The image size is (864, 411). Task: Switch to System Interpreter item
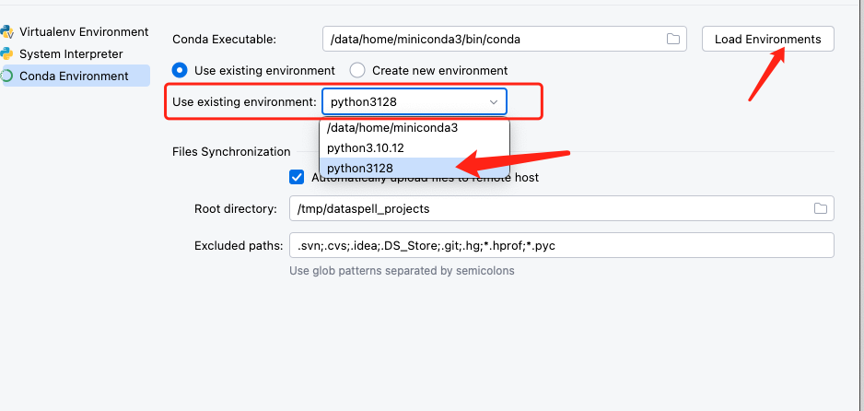70,53
